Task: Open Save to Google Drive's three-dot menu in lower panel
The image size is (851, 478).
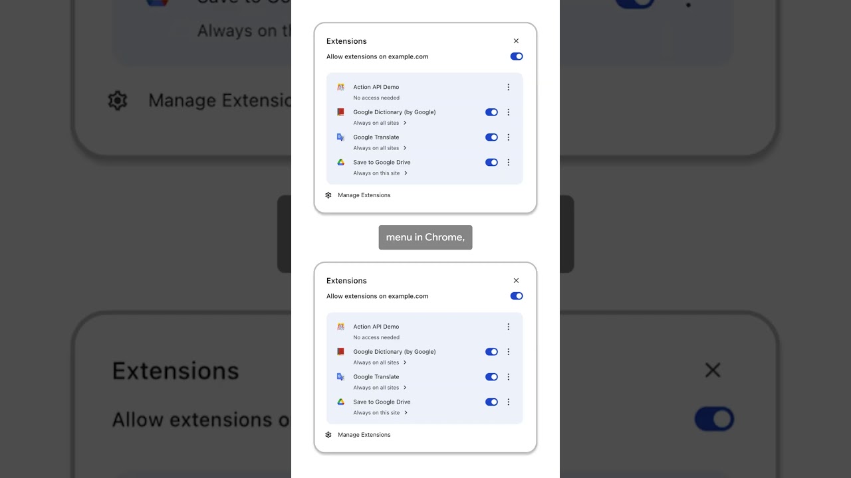Action: pos(509,402)
